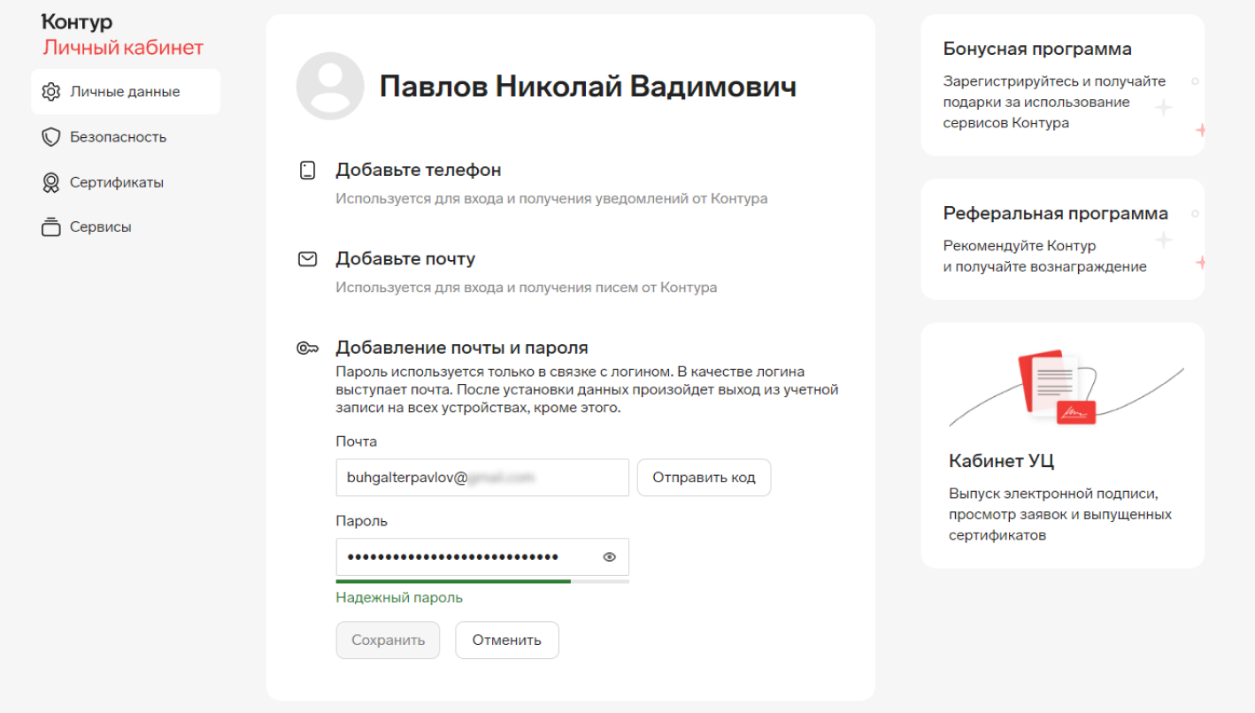Click the Надежный пароль status text
Image resolution: width=1255 pixels, height=713 pixels.
399,598
